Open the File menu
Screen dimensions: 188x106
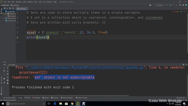pos(5,2)
